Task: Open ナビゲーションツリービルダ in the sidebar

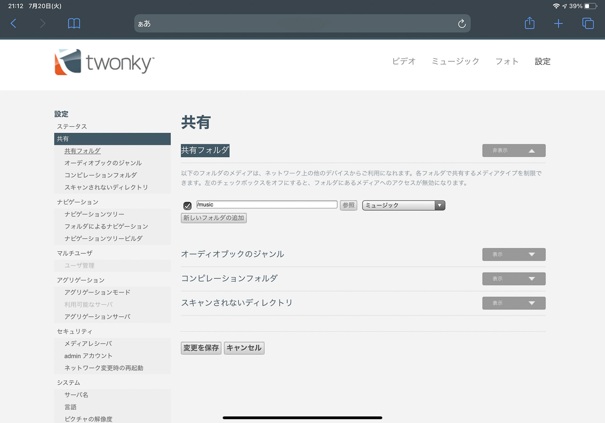Action: click(104, 238)
